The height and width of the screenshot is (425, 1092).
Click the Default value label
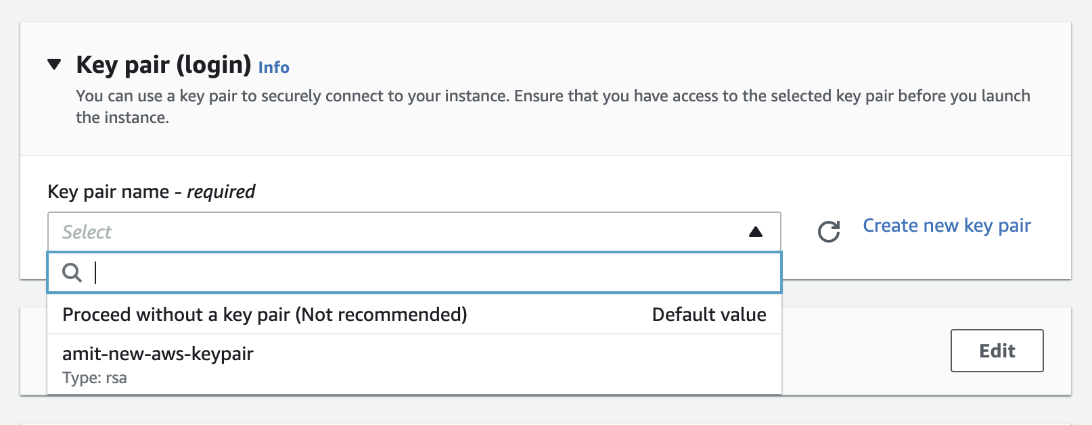(708, 314)
